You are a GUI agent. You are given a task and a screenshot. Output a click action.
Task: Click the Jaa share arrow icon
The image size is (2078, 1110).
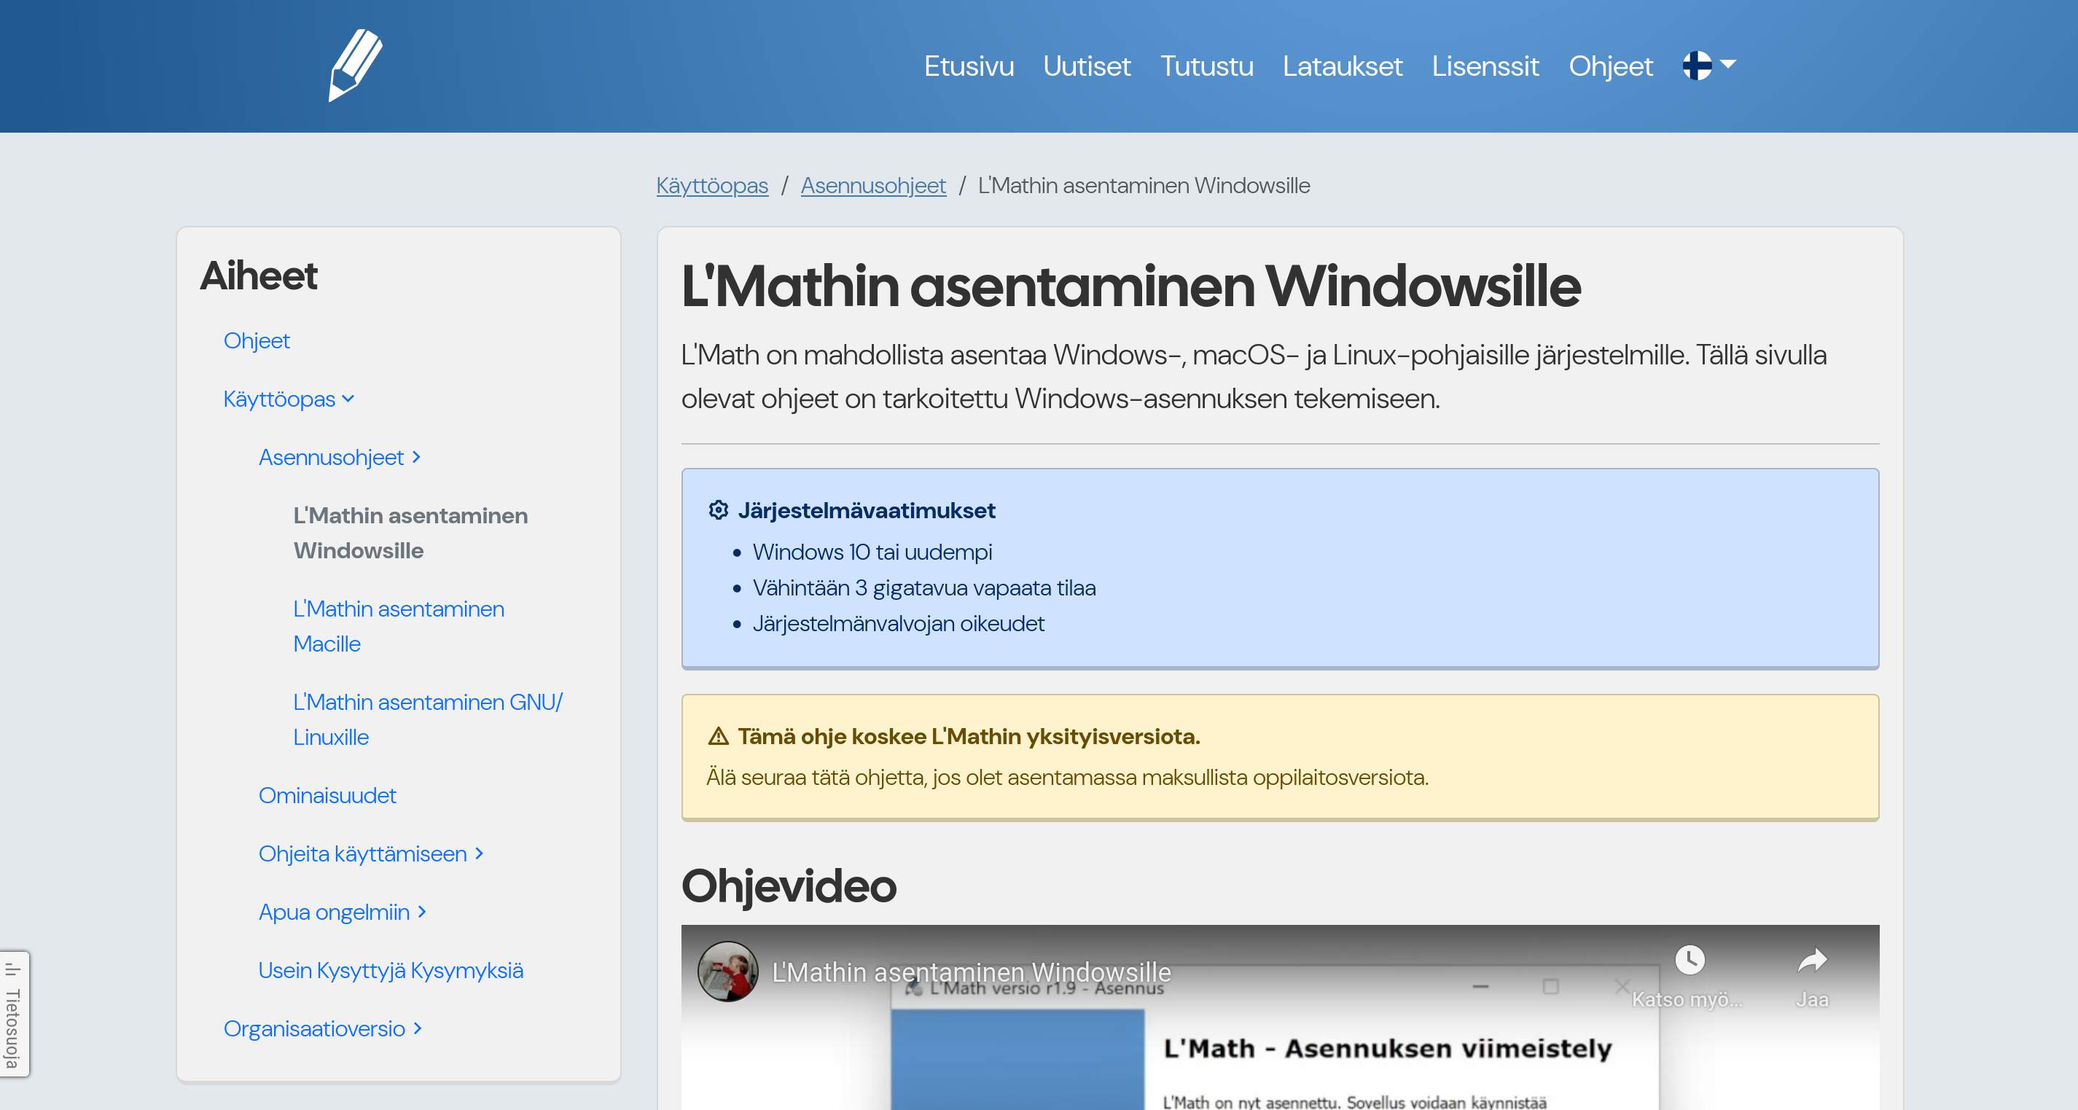(x=1812, y=960)
